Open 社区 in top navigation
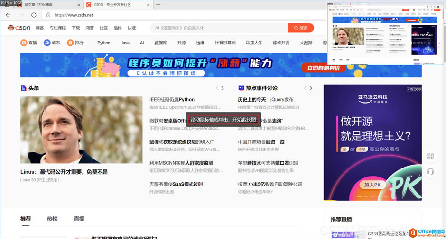 click(x=103, y=28)
